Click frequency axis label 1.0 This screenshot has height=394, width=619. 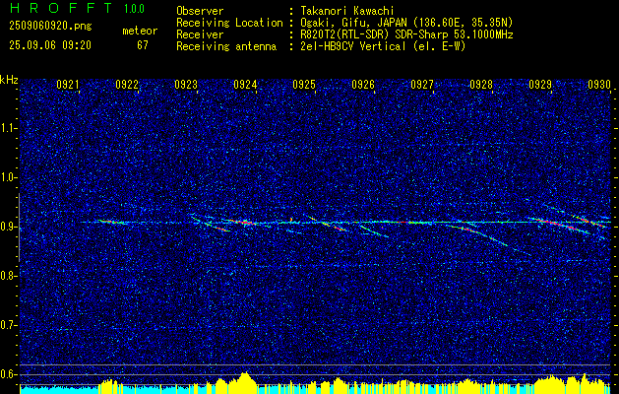click(x=8, y=177)
